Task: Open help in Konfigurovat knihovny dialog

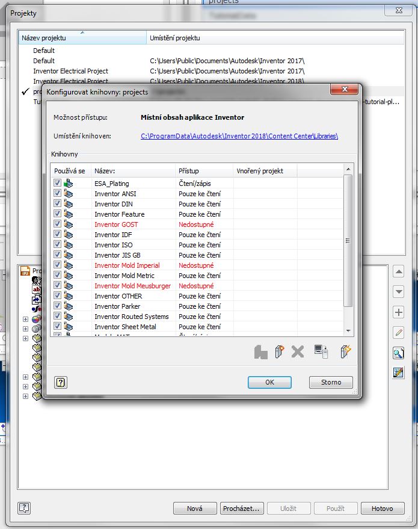Action: coord(61,382)
